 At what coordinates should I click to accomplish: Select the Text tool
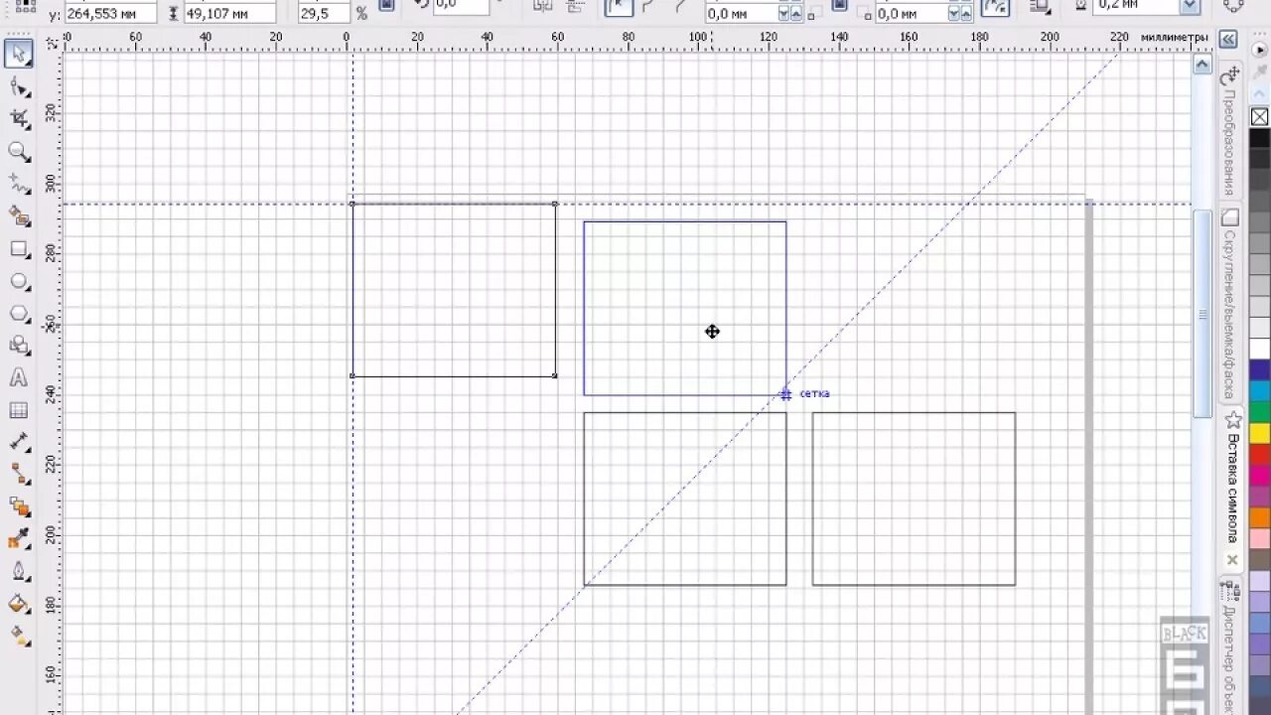click(x=18, y=378)
